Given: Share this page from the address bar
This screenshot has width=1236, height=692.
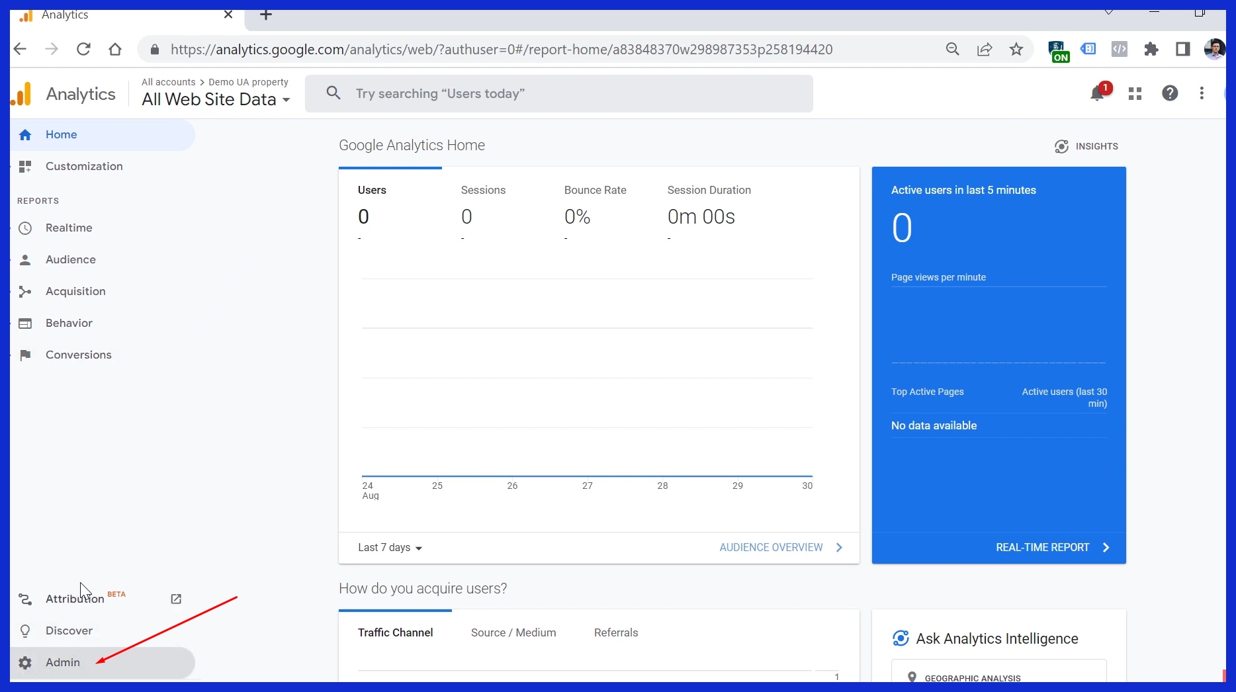Looking at the screenshot, I should [x=985, y=49].
